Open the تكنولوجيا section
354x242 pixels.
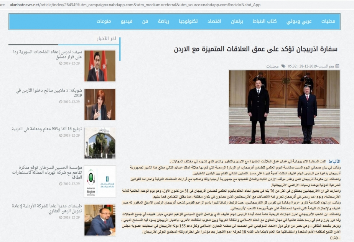[x=188, y=21]
